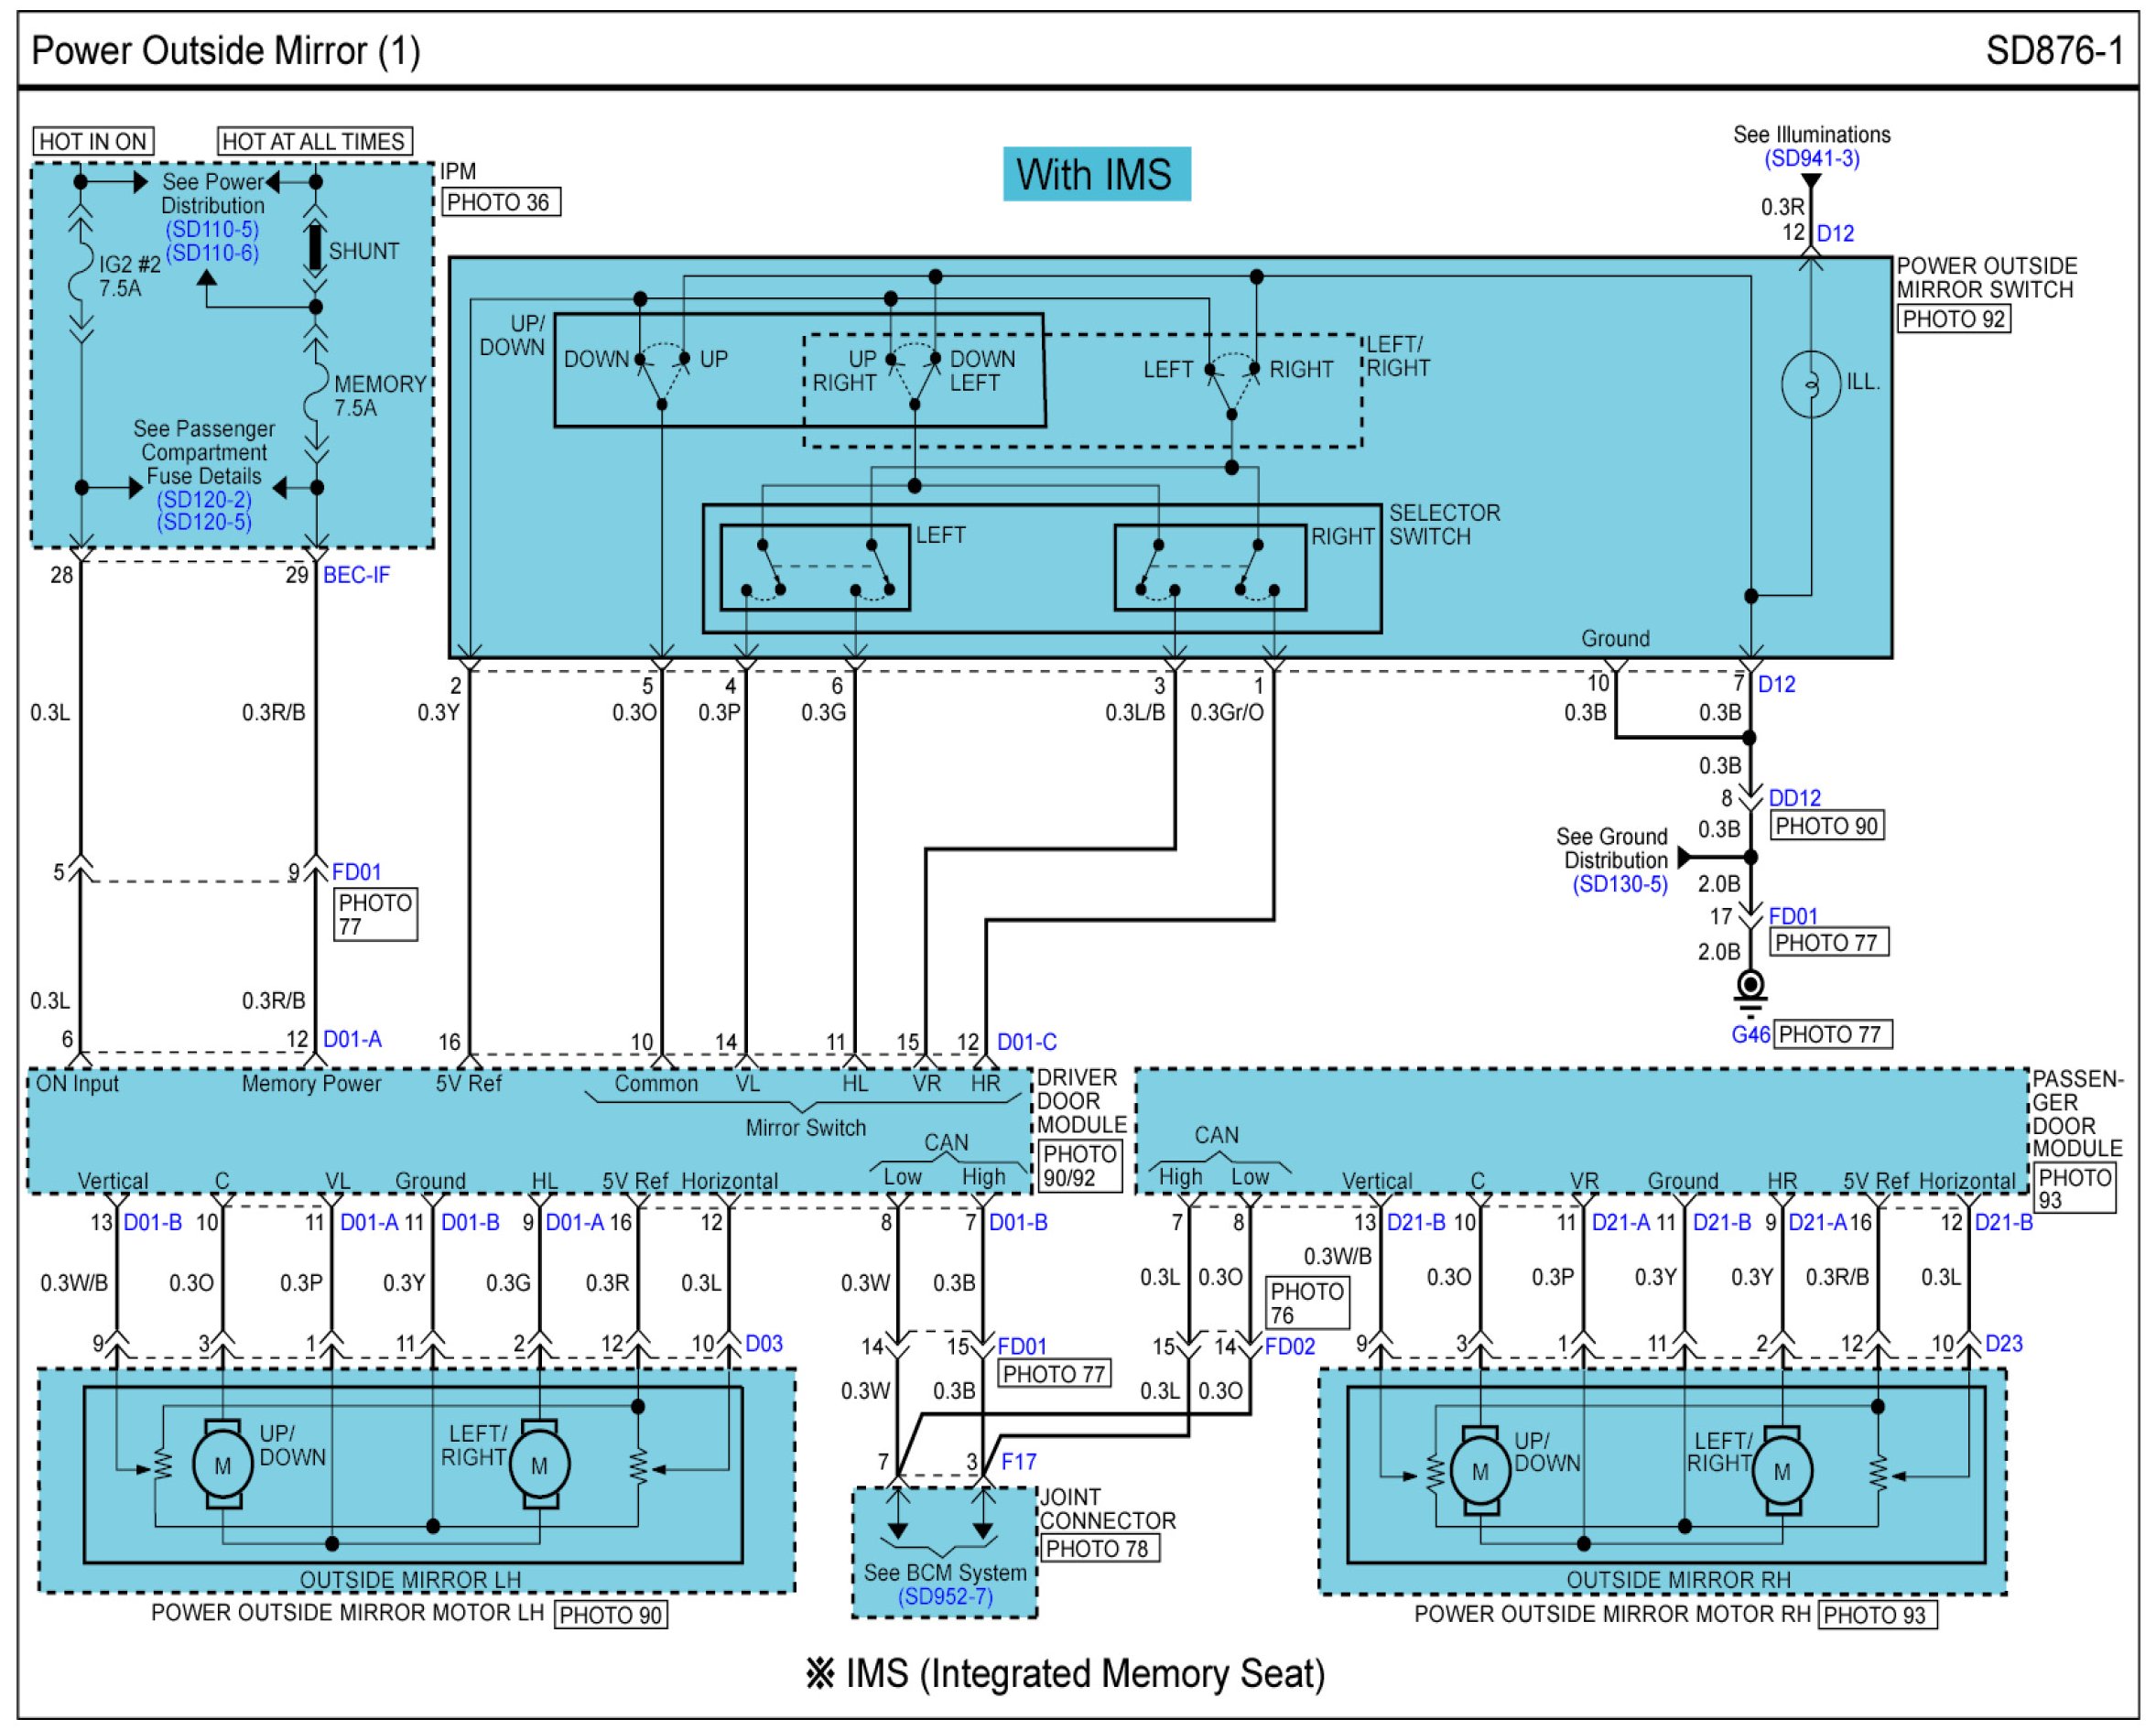Open the SD120-5 fuse details link
2156x1730 pixels.
[x=204, y=521]
